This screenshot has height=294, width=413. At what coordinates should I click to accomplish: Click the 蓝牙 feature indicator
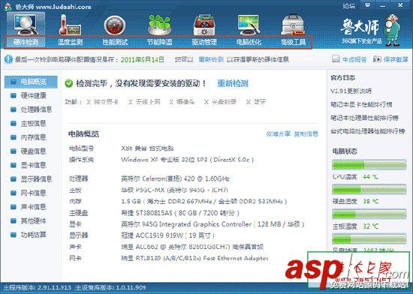[256, 102]
